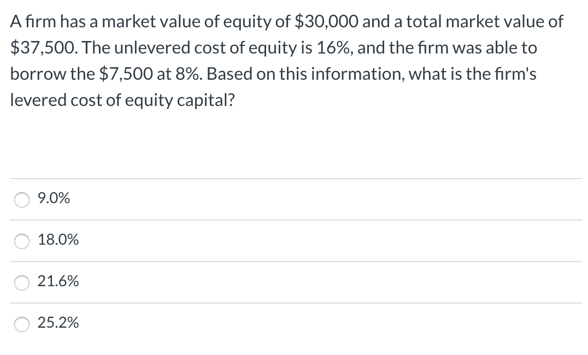Click the '25.2%' answer label text
588x355 pixels.
pyautogui.click(x=58, y=324)
